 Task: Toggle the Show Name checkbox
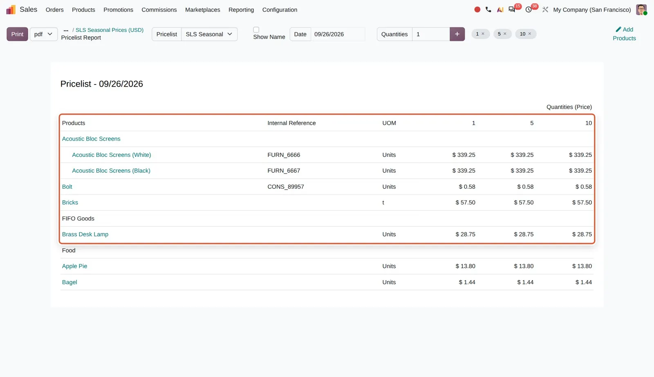256,30
